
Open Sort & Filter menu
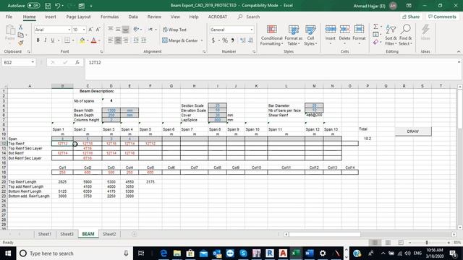[391, 35]
